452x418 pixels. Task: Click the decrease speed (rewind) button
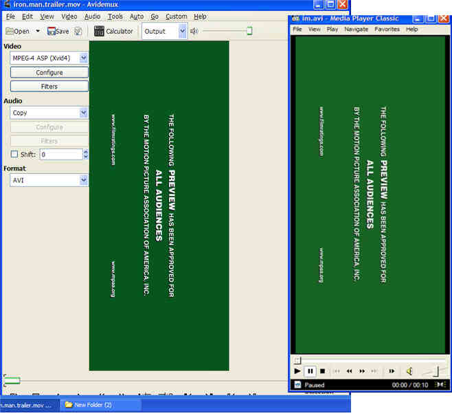[x=350, y=371]
